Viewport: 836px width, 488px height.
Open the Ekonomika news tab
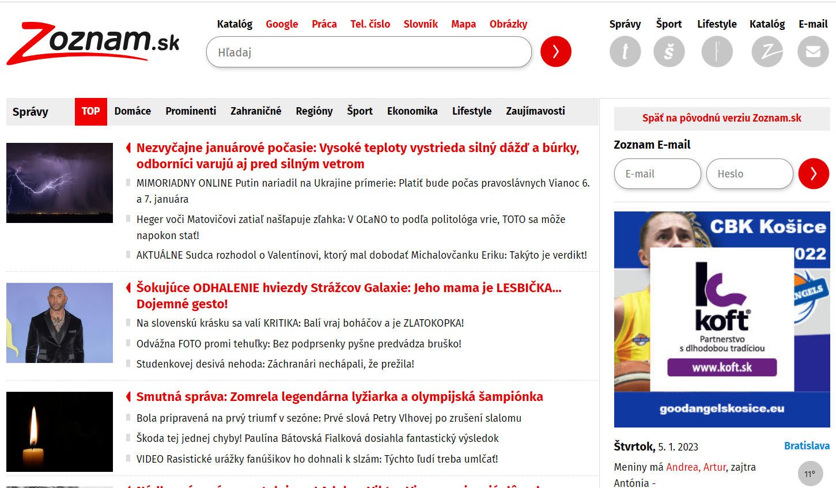click(x=412, y=111)
